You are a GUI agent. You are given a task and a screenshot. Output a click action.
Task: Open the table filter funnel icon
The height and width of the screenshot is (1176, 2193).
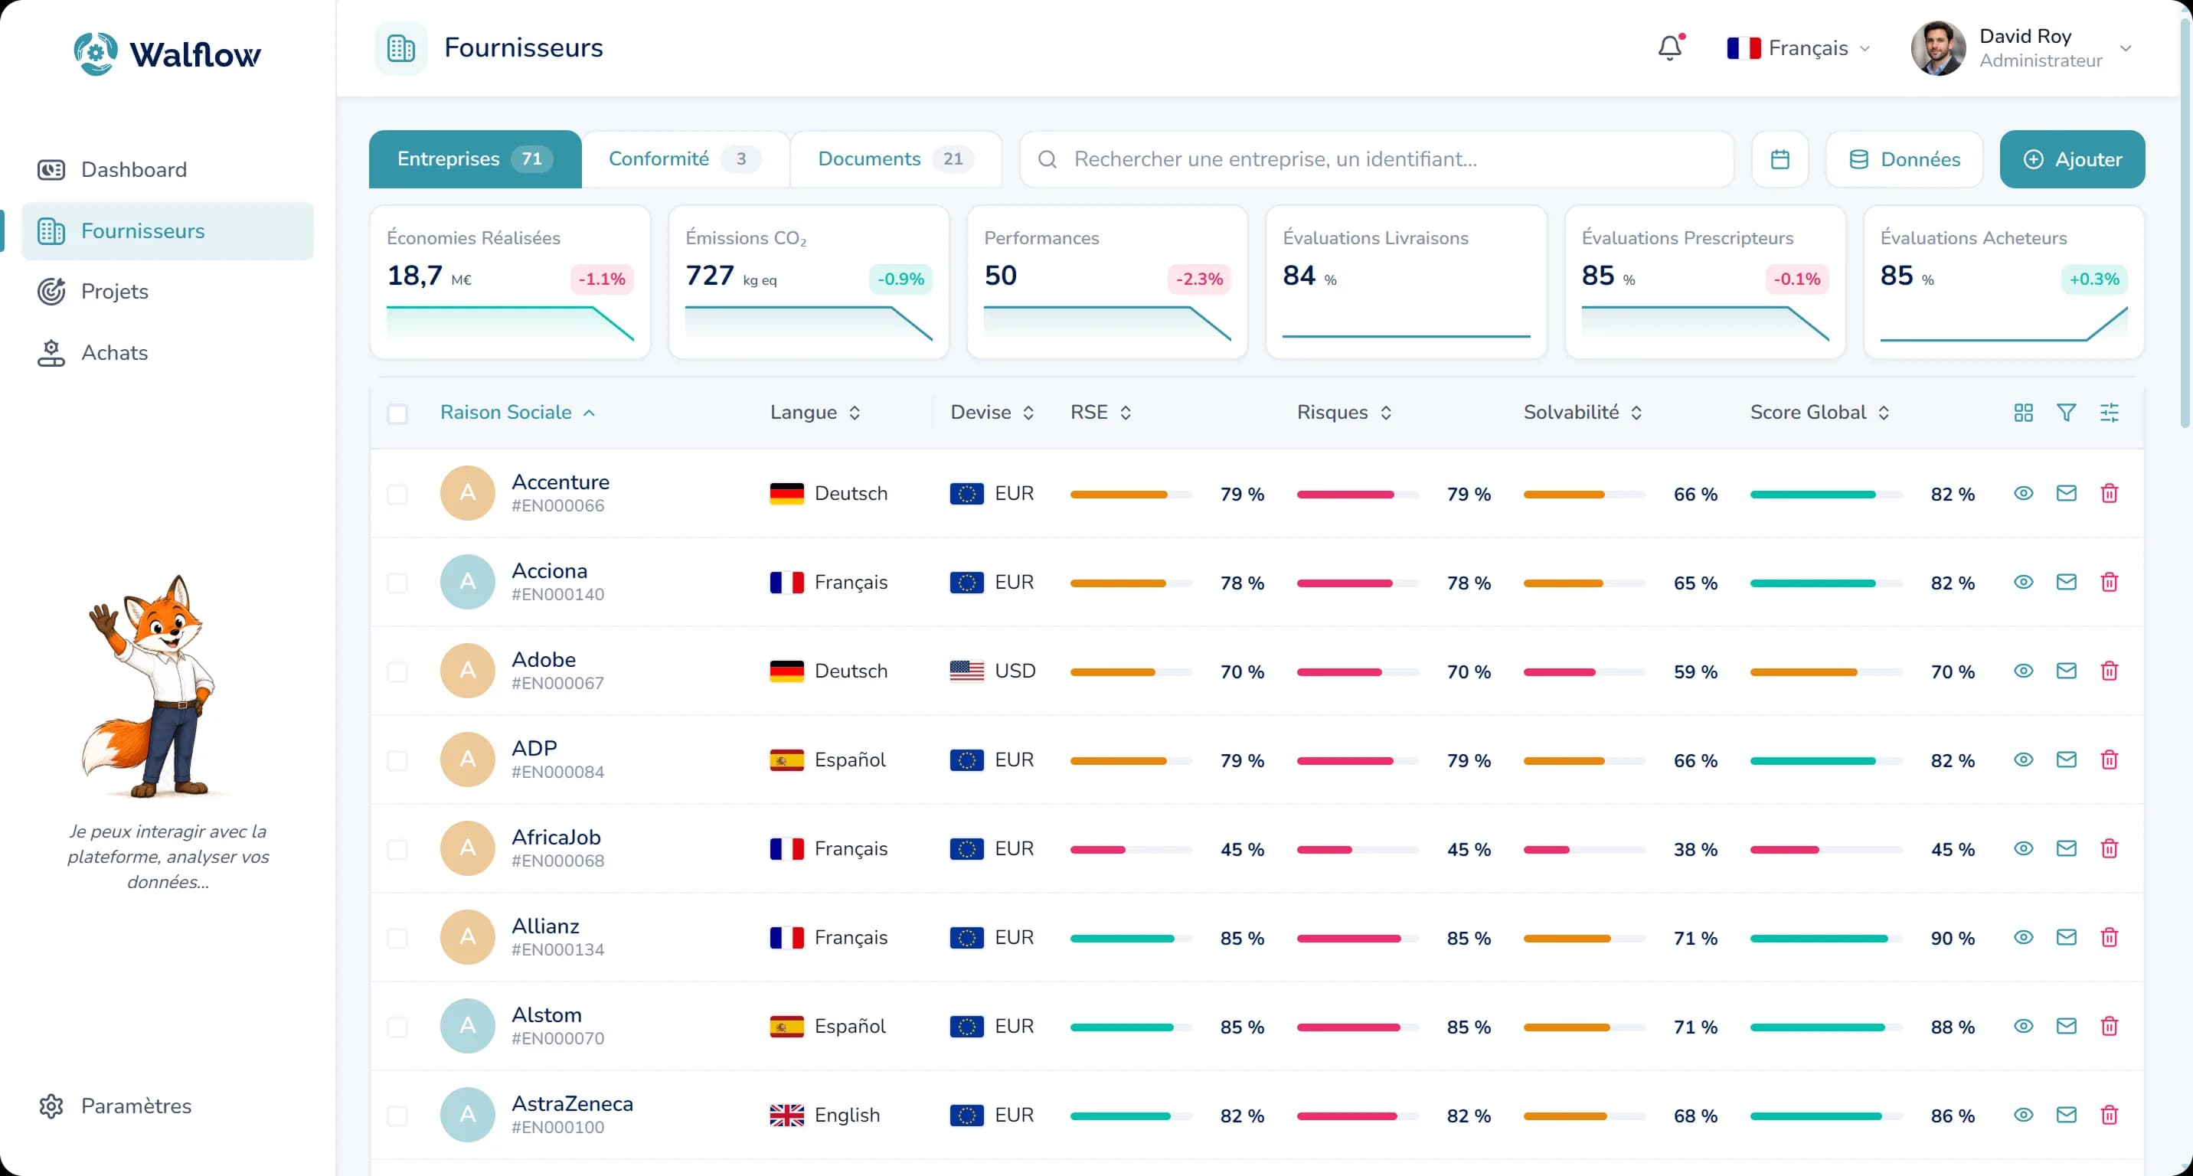coord(2066,413)
